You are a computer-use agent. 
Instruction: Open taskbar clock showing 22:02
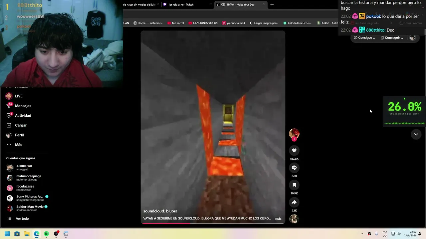[410, 234]
